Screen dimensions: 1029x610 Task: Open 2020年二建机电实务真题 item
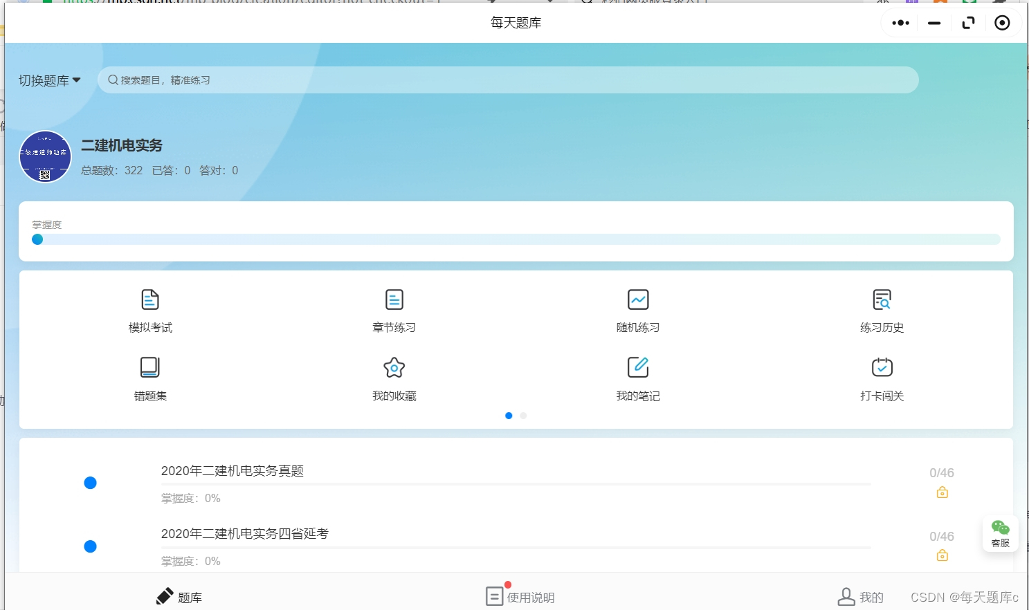pos(233,471)
